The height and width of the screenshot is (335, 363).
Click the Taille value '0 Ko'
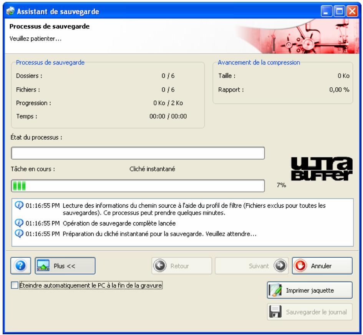pyautogui.click(x=343, y=76)
